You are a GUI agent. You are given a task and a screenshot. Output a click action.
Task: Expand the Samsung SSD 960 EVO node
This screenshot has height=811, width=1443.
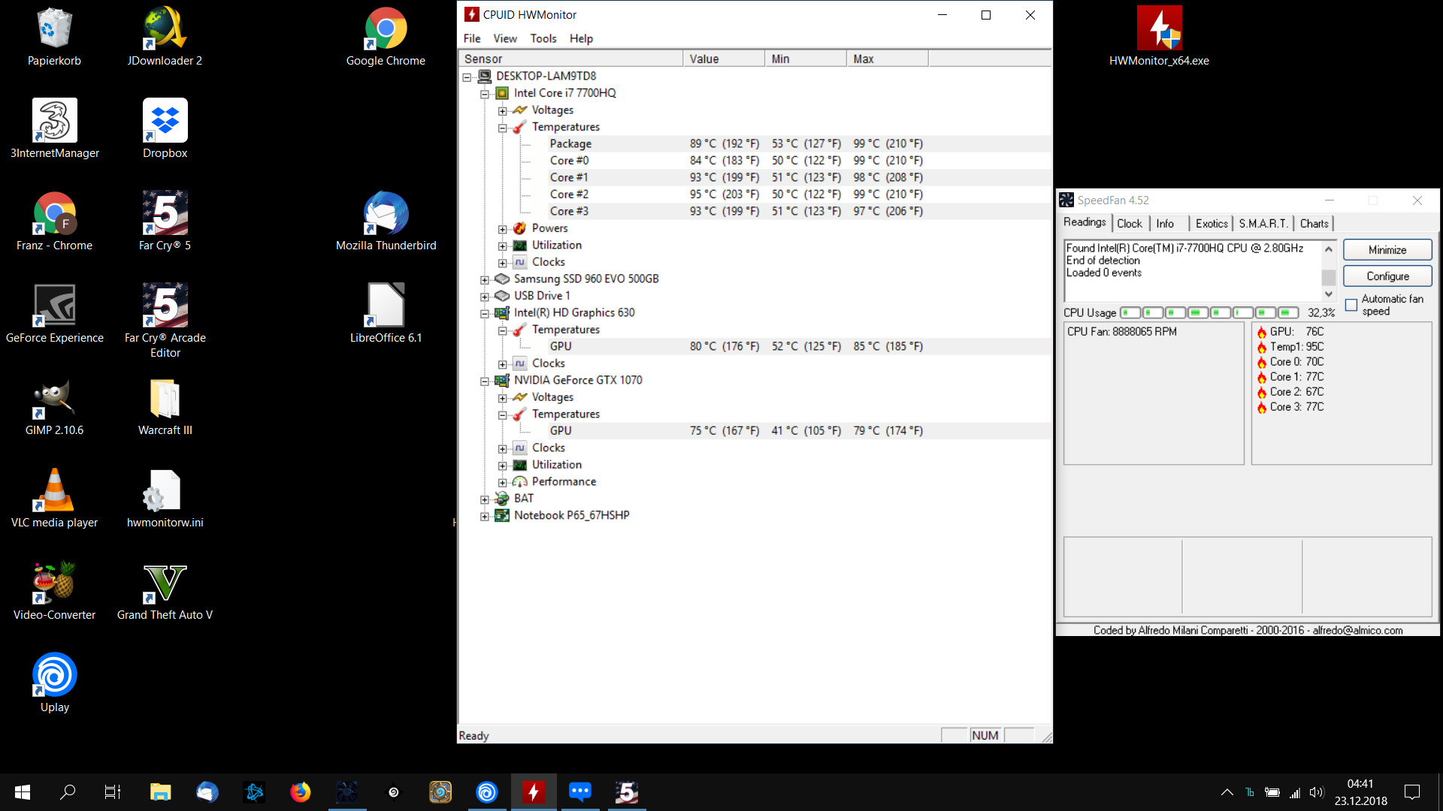(485, 279)
